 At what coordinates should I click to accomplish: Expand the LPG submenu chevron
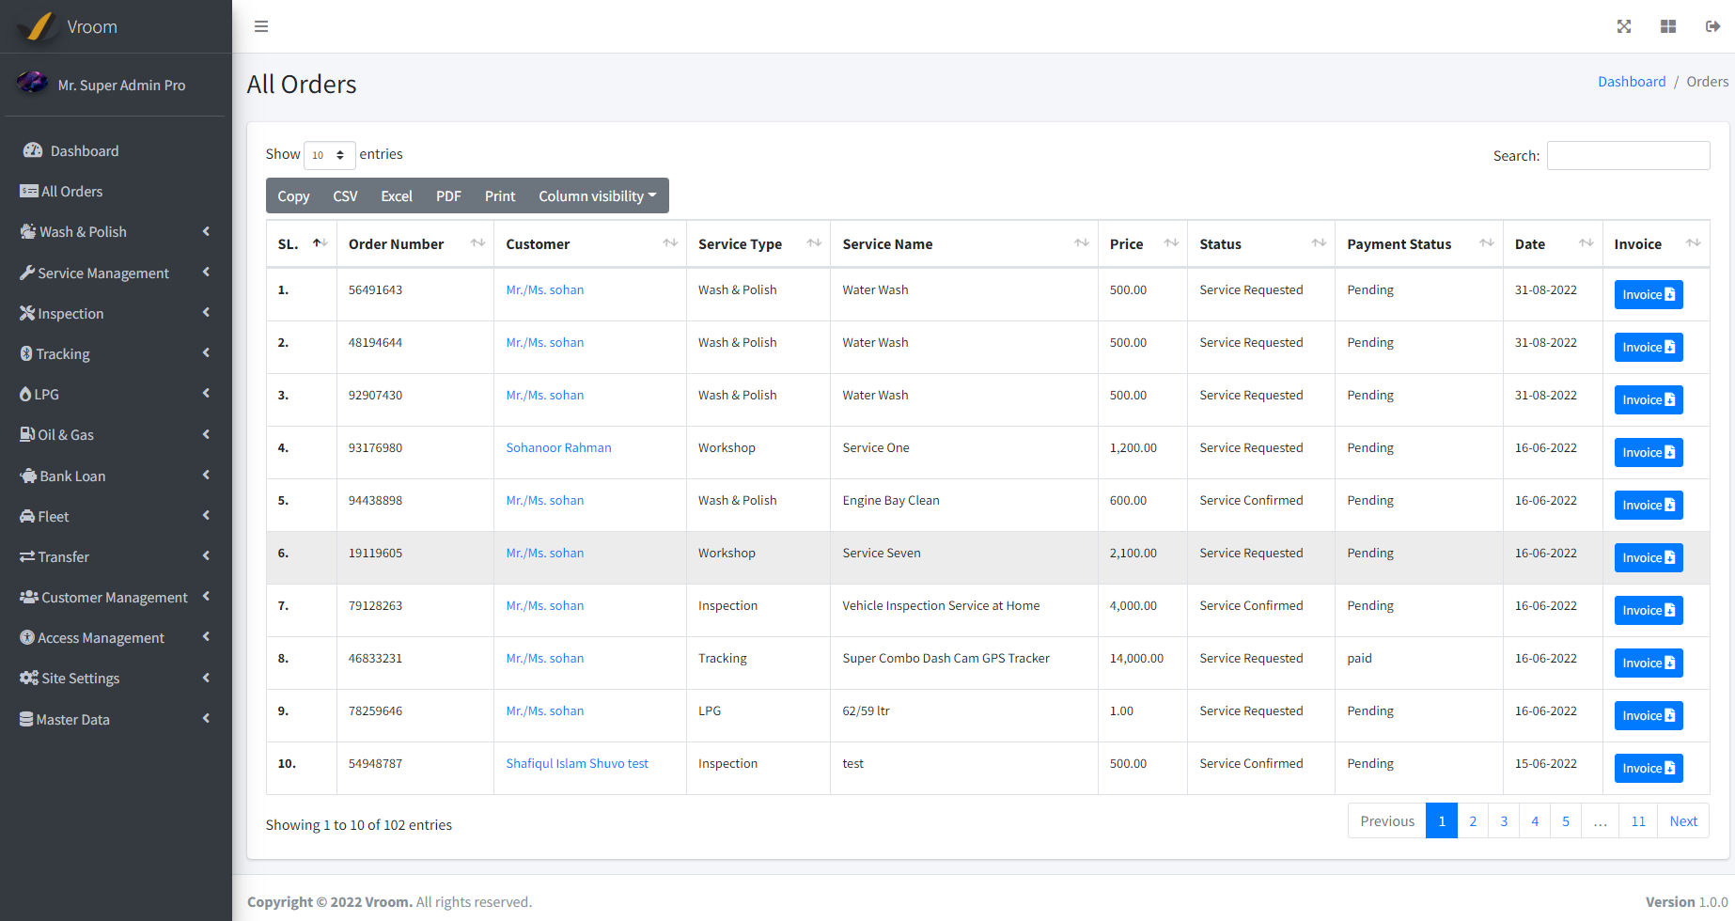206,393
